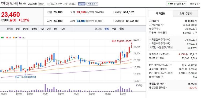This screenshot has width=201, height=98.
Task: Click the 현대일렉트릭 stock name heading
Action: tap(14, 3)
